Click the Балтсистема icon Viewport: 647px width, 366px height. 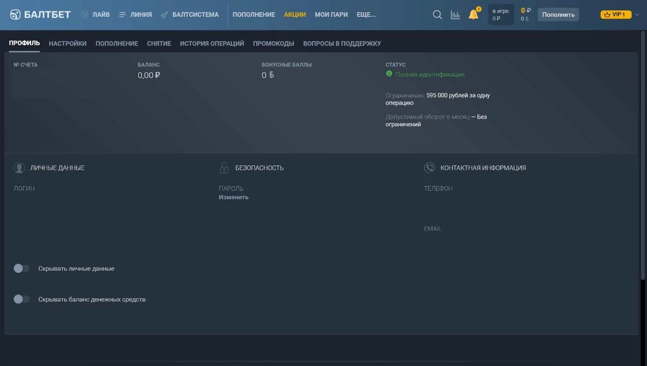coord(164,14)
